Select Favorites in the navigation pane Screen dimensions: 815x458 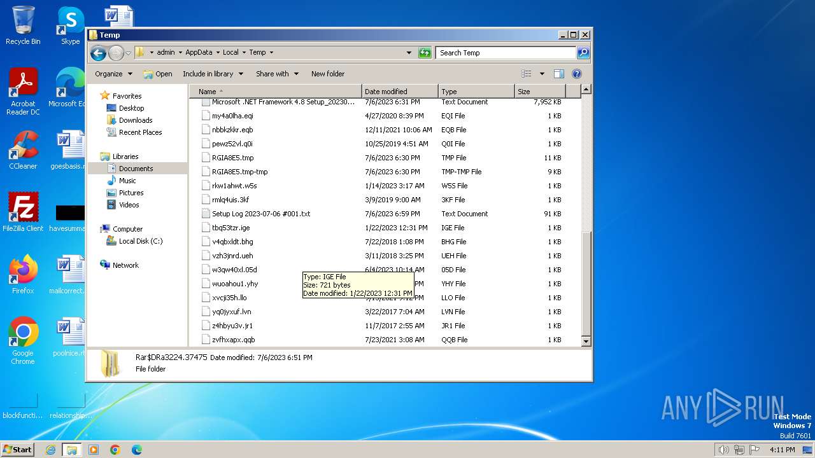point(127,96)
